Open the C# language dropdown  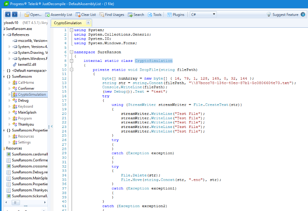click(203, 14)
